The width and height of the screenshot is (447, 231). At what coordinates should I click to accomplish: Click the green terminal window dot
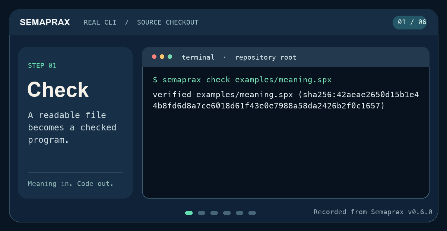(x=170, y=57)
